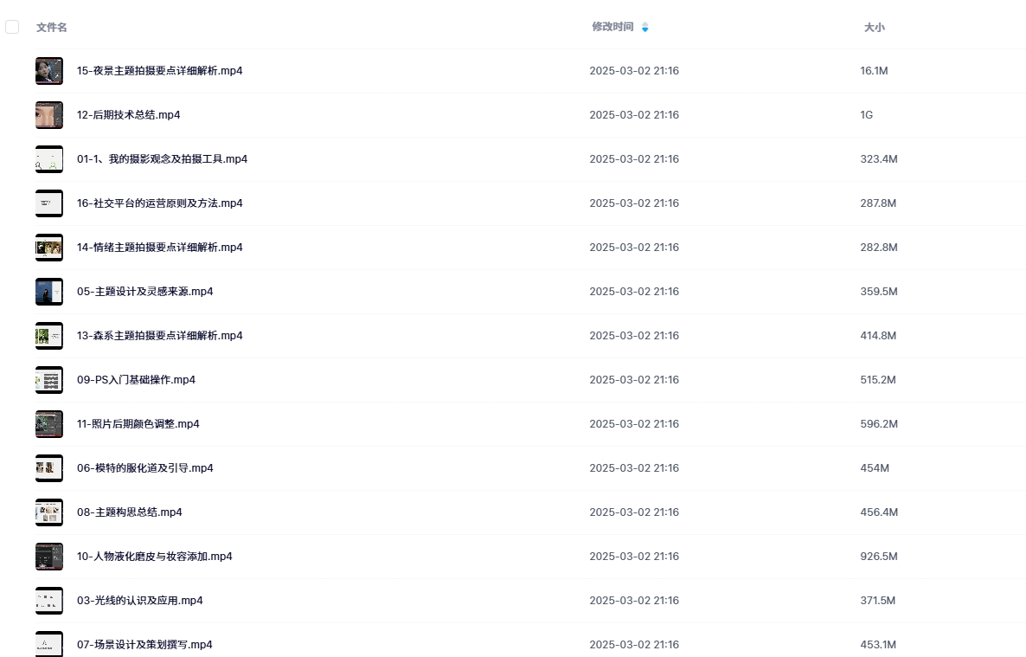Image resolution: width=1026 pixels, height=657 pixels.
Task: Click the 16-社交平台的运营原则及方法.mp4 thumbnail
Action: coord(48,203)
